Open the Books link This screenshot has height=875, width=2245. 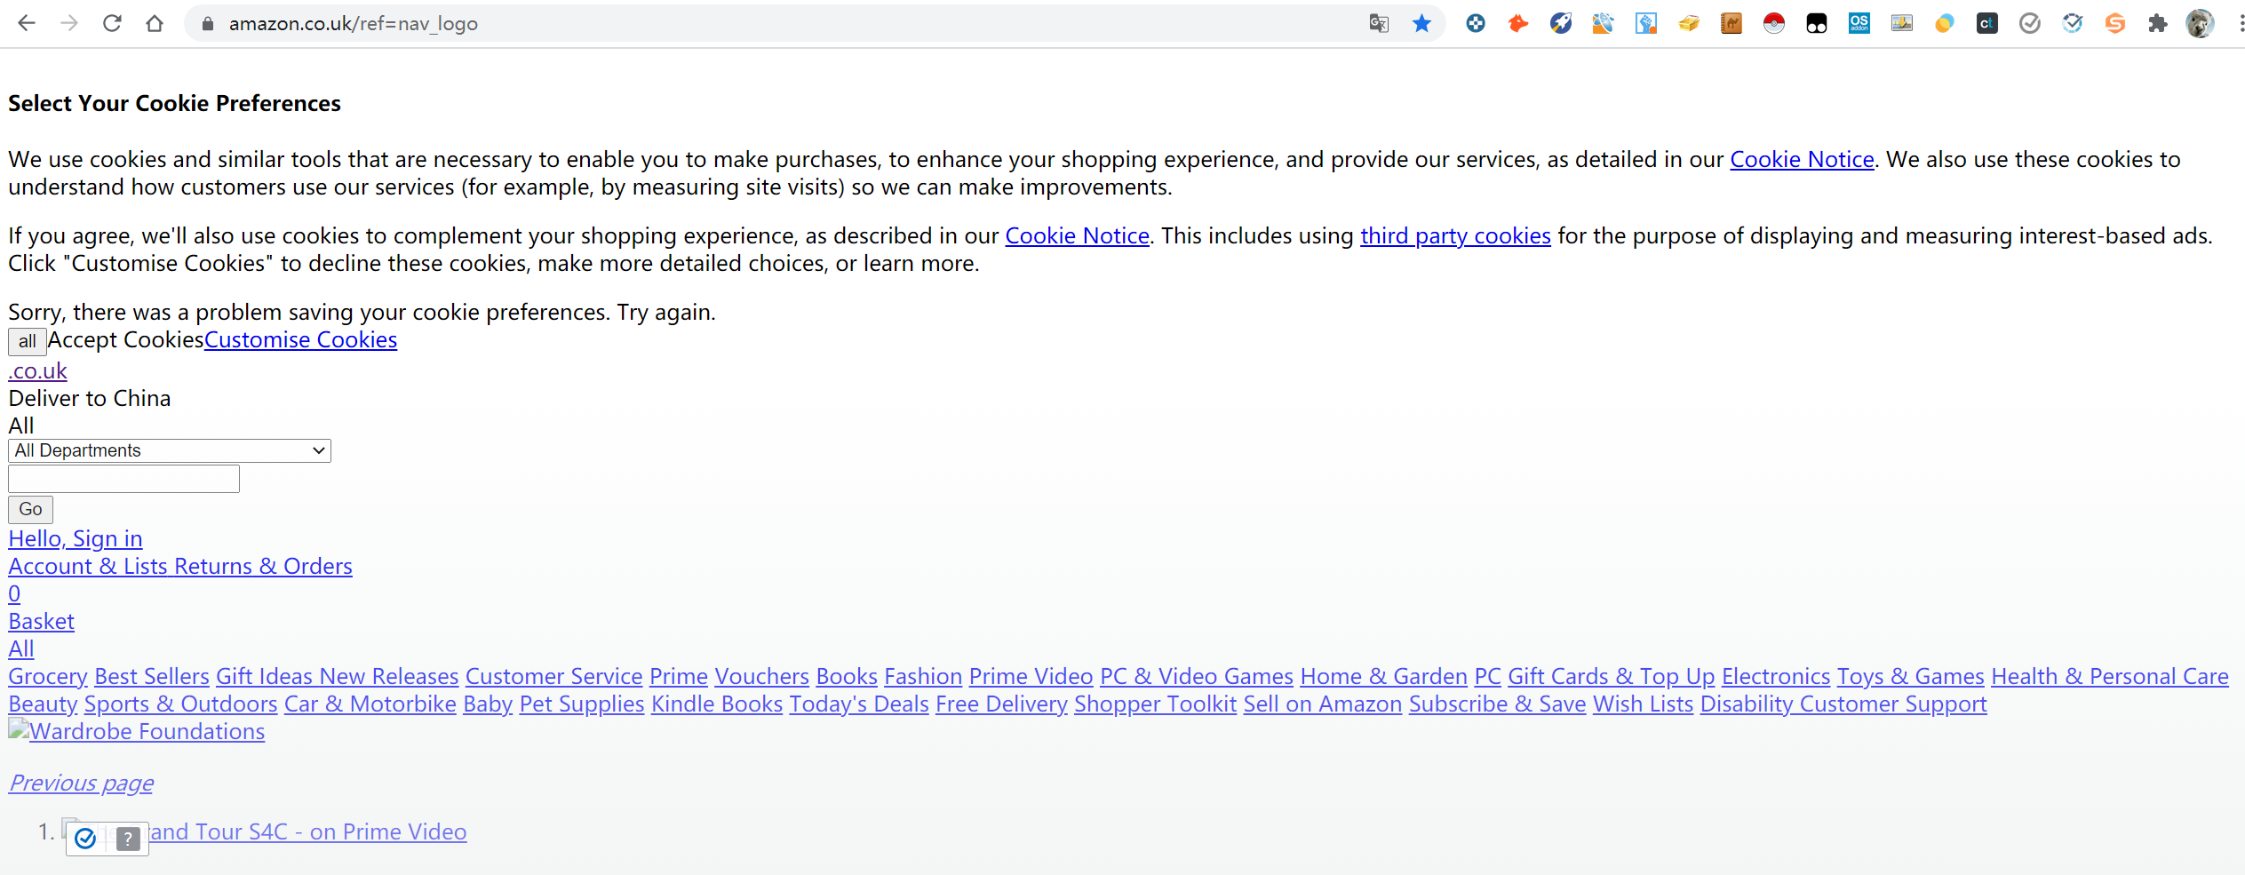tap(848, 677)
